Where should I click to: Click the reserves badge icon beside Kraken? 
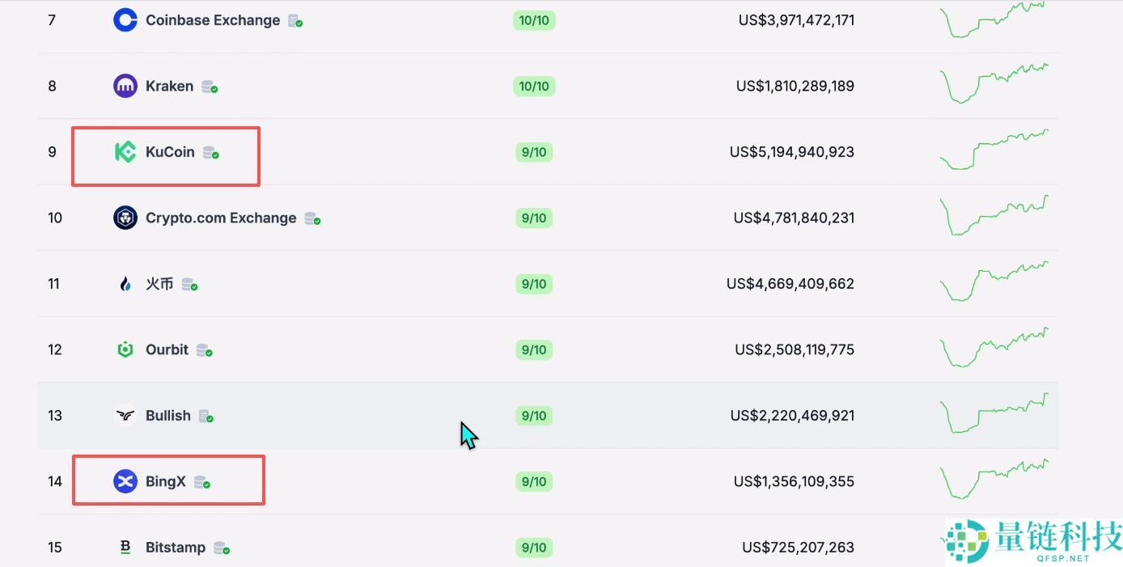pyautogui.click(x=210, y=87)
